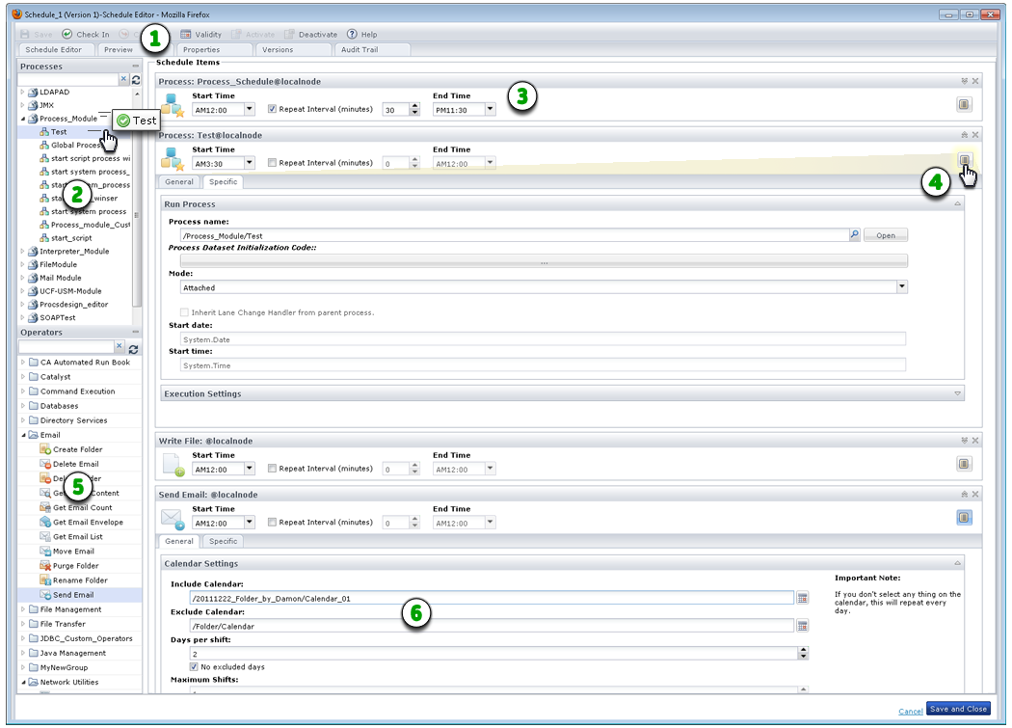Viewport: 1012px width, 728px height.
Task: Open the Specific tab for Test@localnode
Action: click(x=223, y=181)
